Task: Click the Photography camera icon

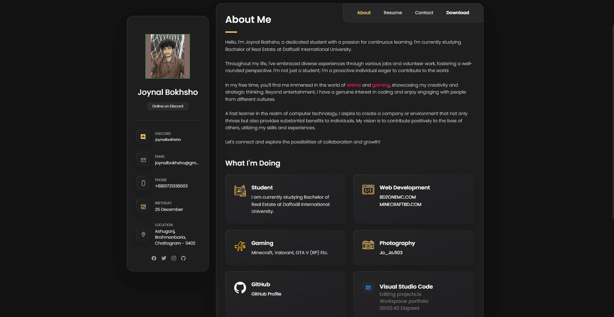Action: tap(368, 245)
